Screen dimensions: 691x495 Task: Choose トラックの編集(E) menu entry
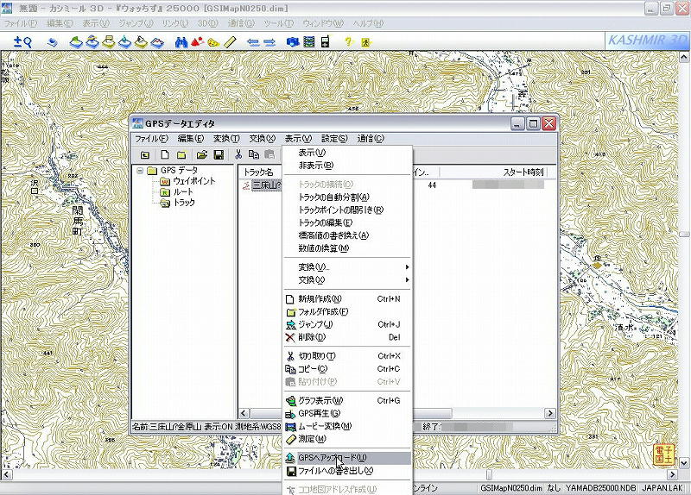pos(348,222)
